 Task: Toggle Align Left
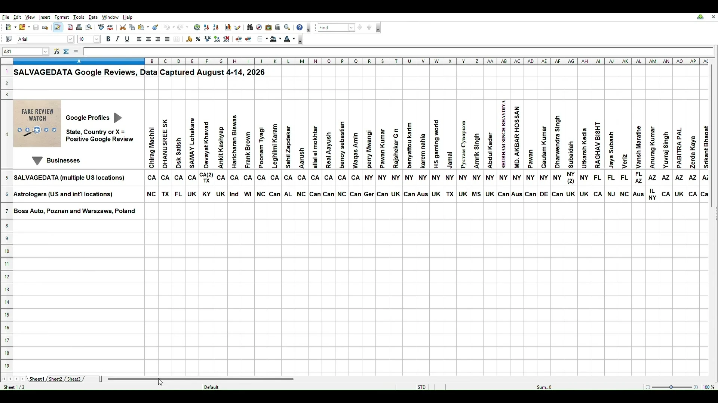tap(139, 39)
